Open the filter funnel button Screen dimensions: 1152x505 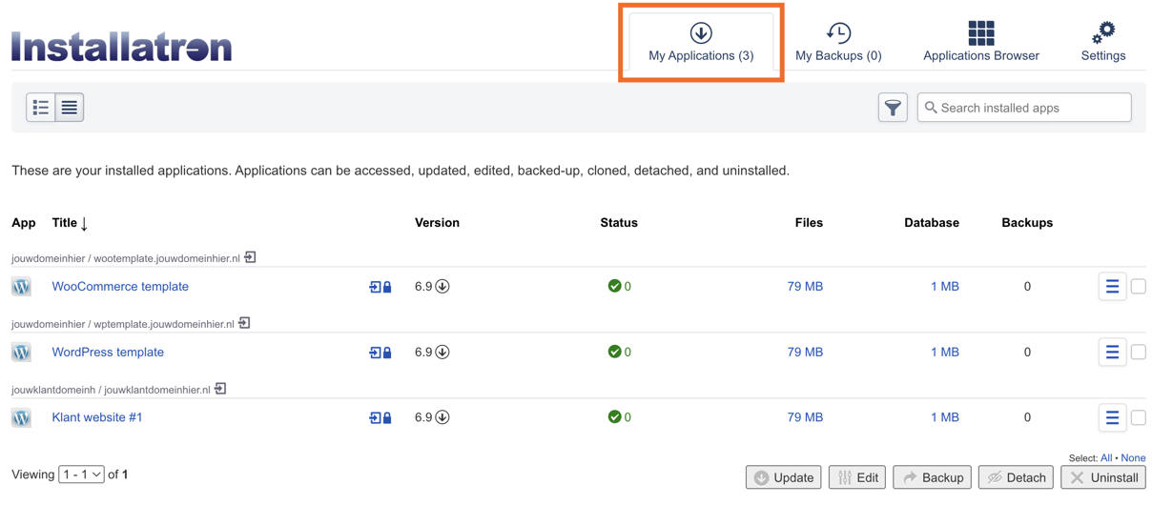pos(893,108)
